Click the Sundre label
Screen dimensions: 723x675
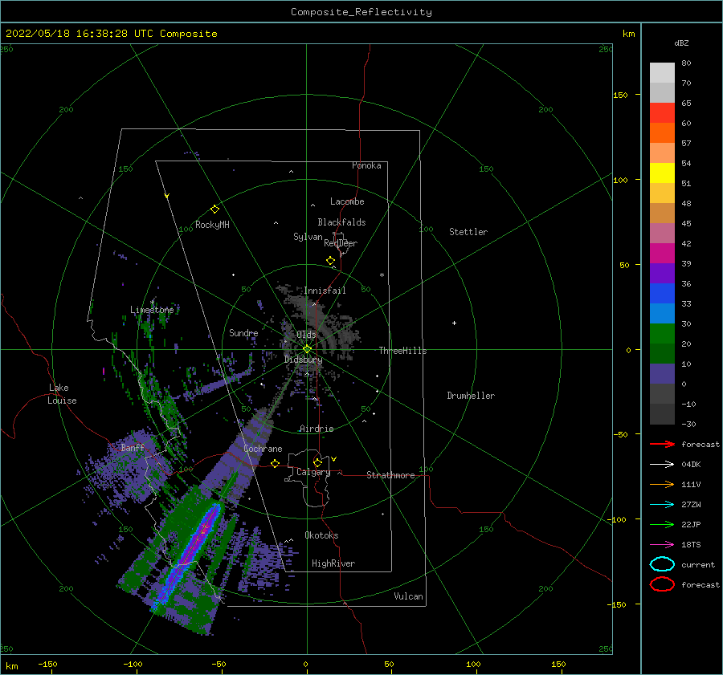coord(243,332)
